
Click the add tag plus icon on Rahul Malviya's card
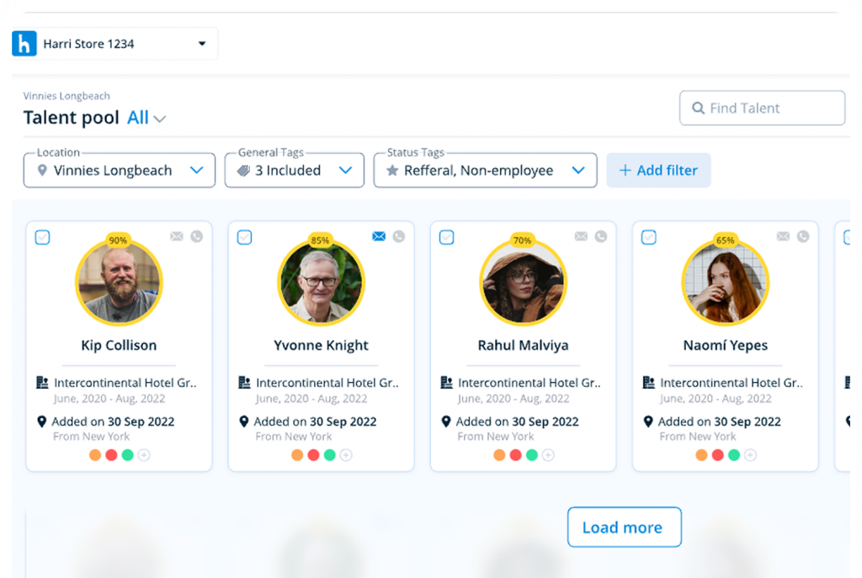(x=548, y=455)
